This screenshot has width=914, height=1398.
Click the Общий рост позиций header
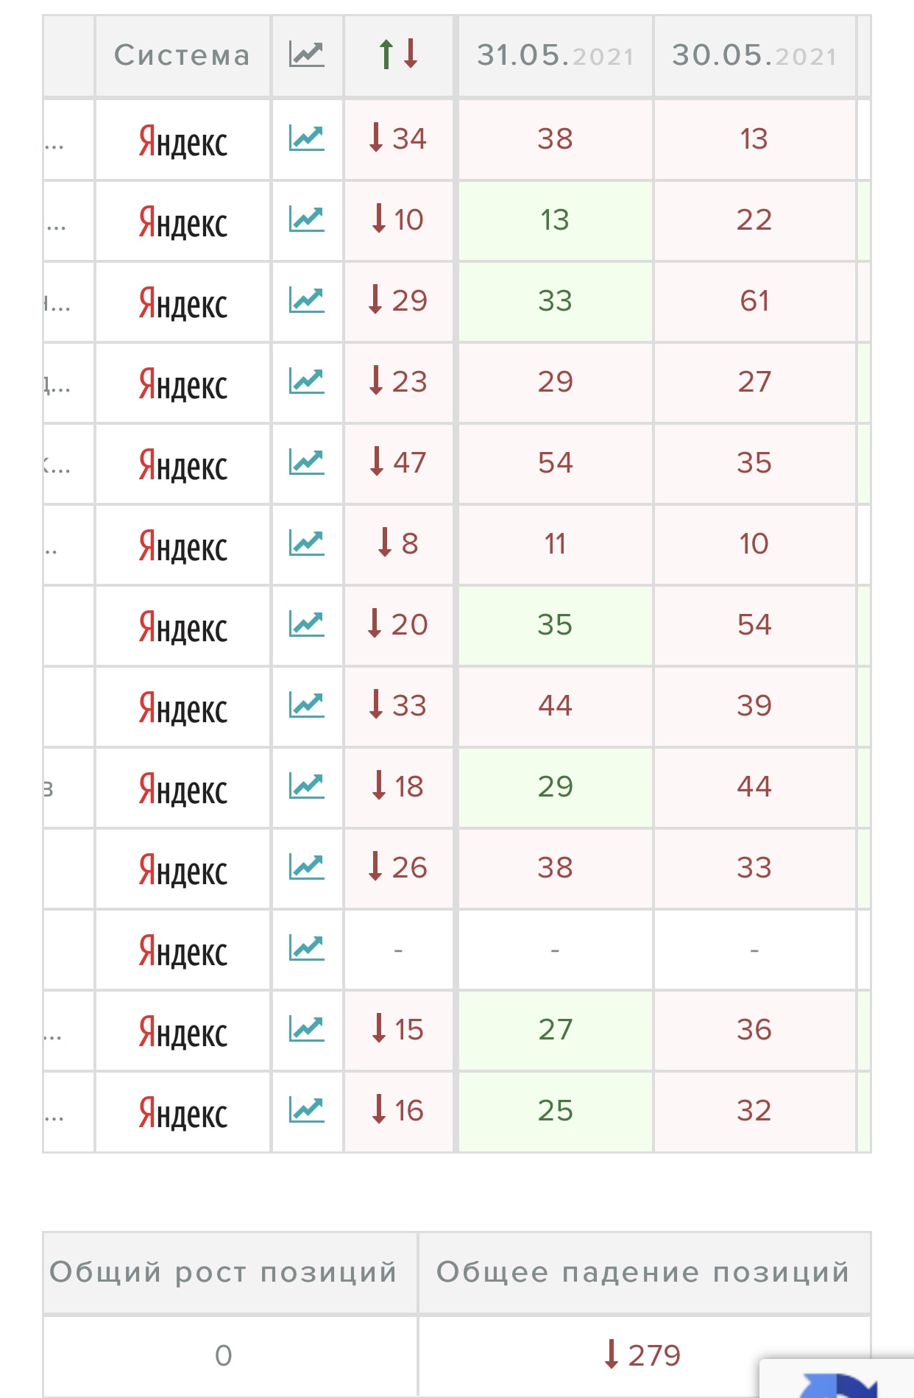[223, 1272]
